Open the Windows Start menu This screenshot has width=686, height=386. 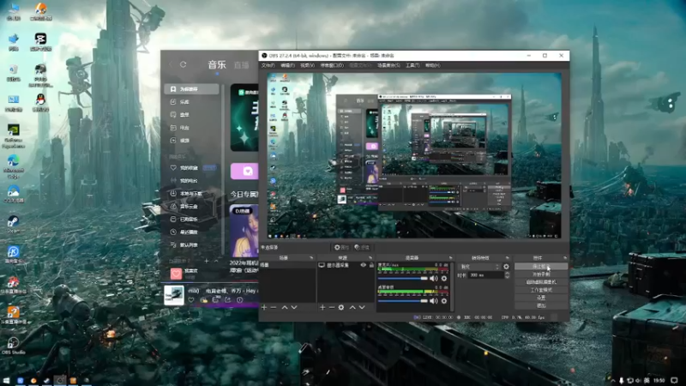pyautogui.click(x=6, y=381)
